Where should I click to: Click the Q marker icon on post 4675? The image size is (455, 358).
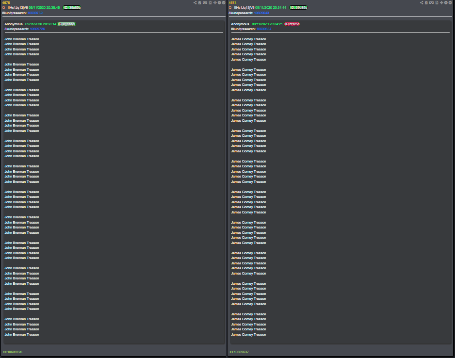point(3,8)
